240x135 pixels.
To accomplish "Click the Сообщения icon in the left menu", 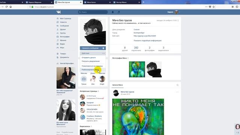I will (x=57, y=26).
